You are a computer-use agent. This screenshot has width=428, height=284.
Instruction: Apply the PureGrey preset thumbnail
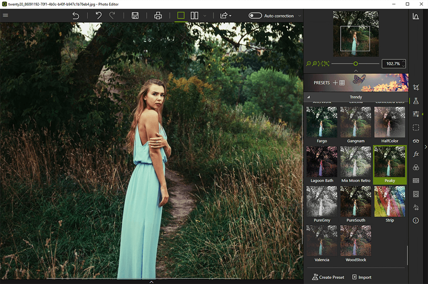click(321, 202)
